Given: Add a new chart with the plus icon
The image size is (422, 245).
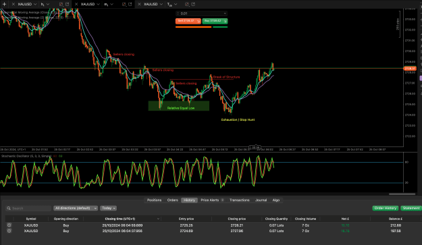Looking at the screenshot, I should [4, 4].
